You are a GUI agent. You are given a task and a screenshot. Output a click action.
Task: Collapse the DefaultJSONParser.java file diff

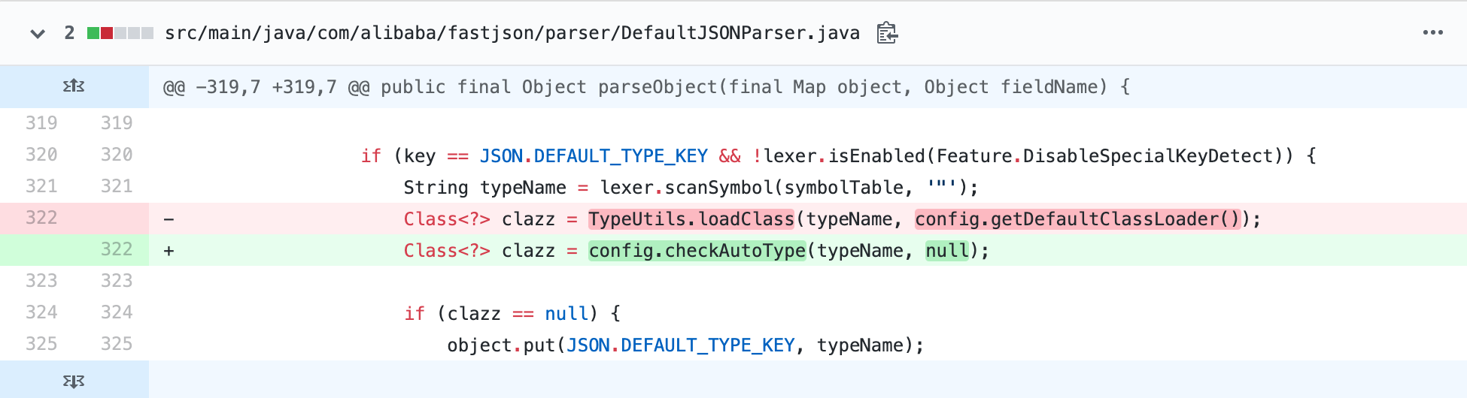coord(37,33)
